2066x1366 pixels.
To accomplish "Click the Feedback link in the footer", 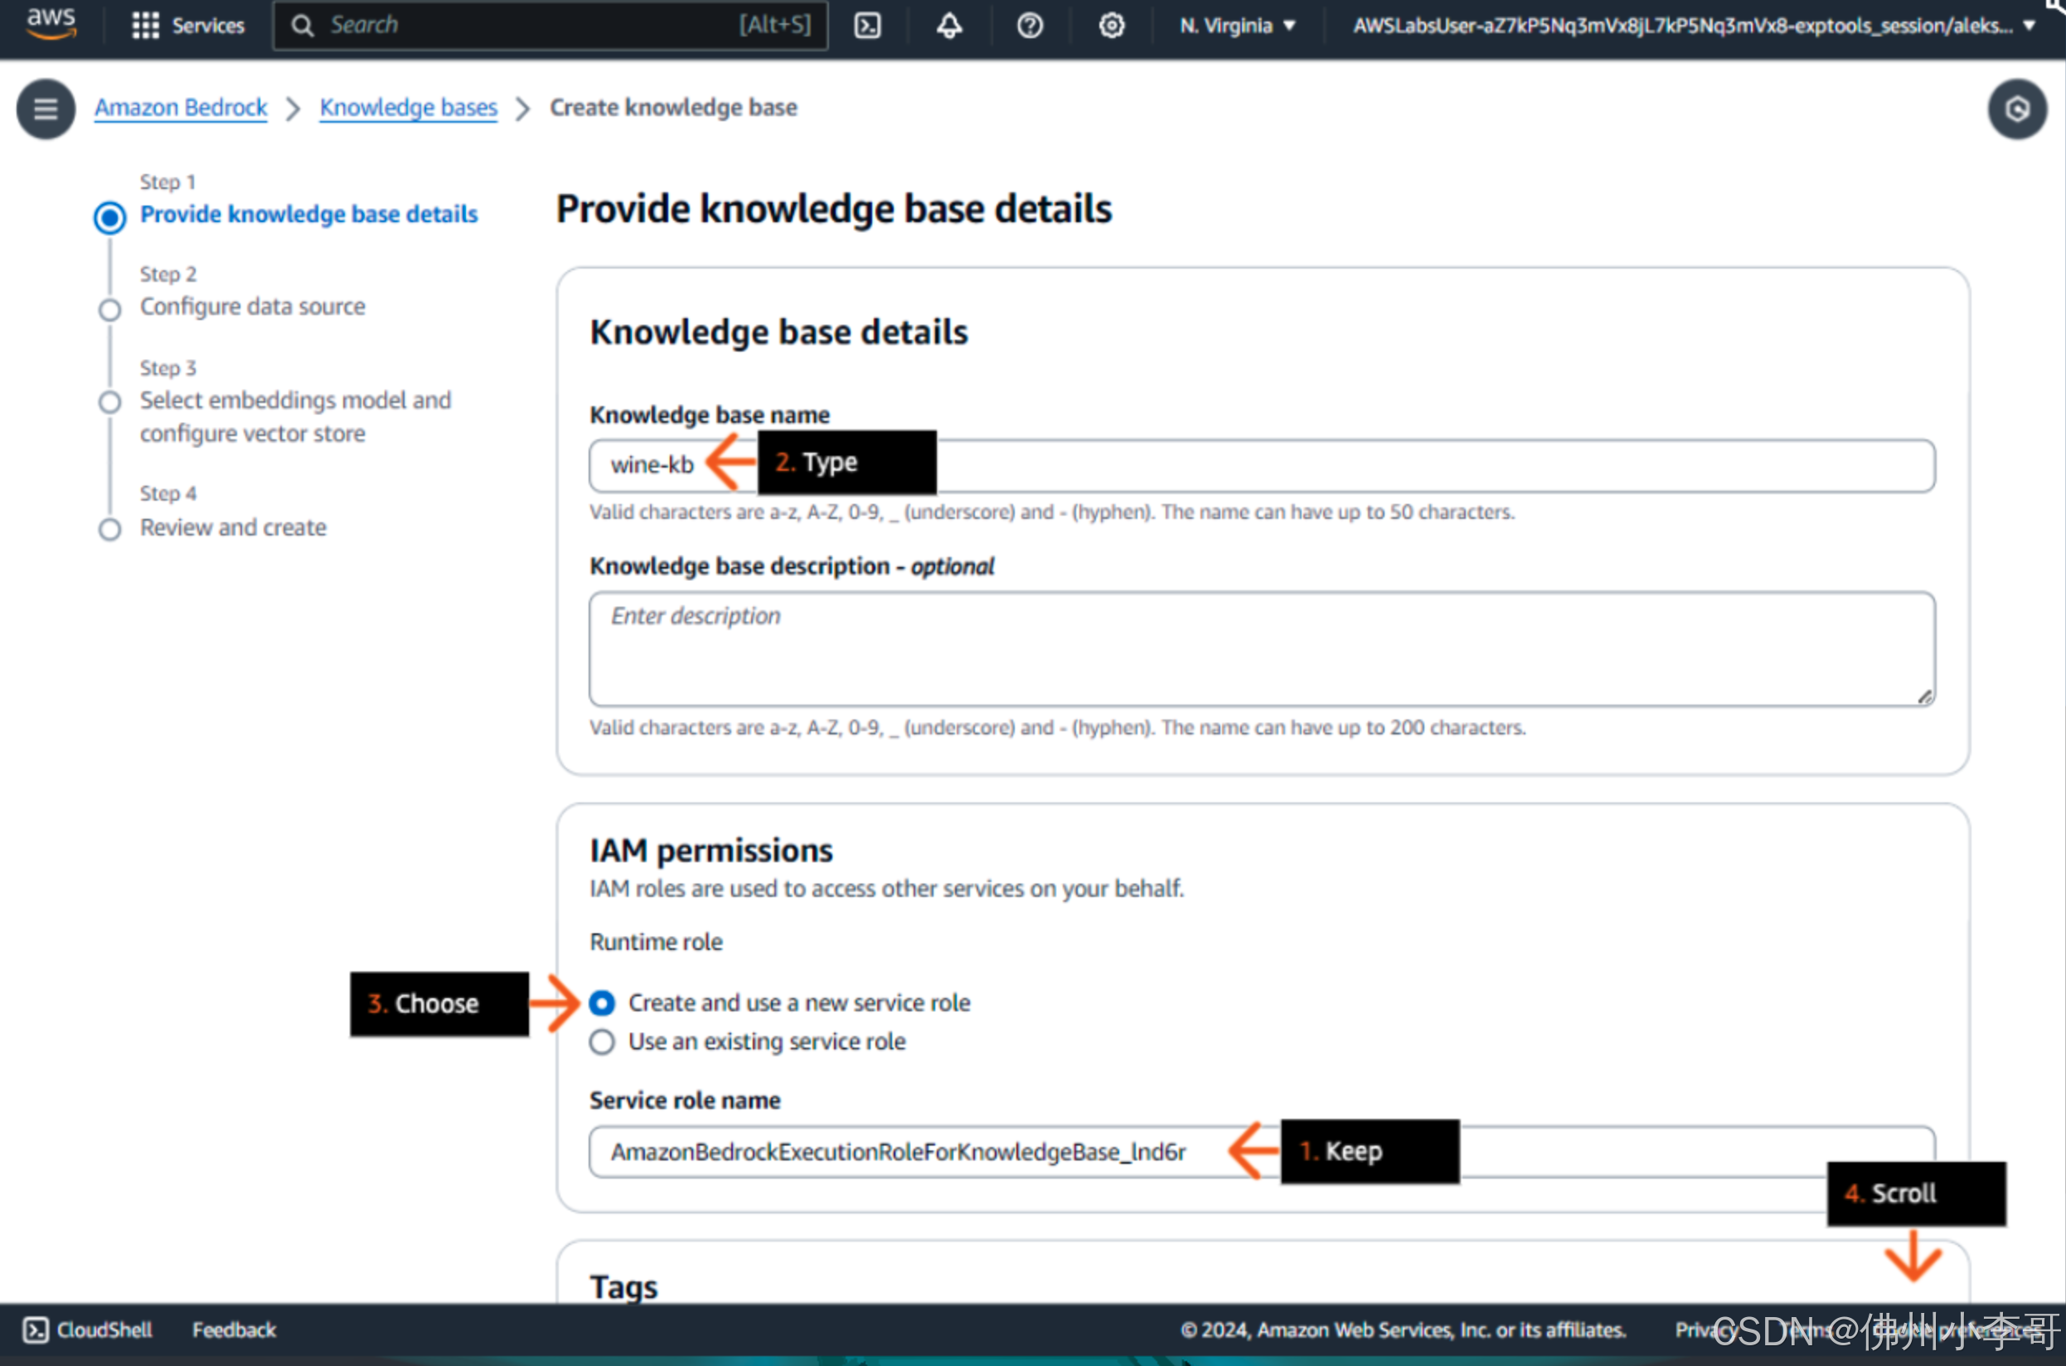I will tap(234, 1330).
